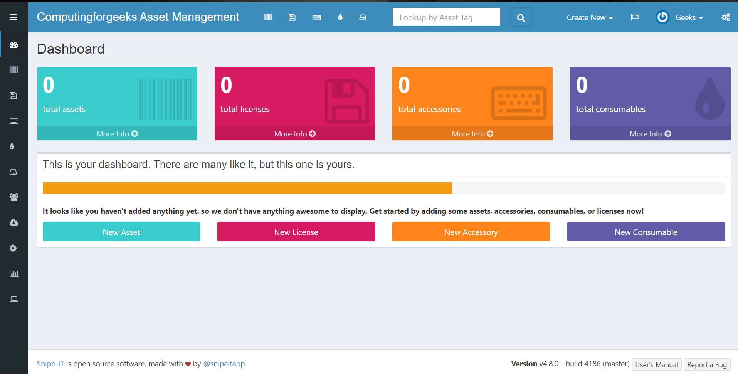This screenshot has width=738, height=374.
Task: Expand sidebar Settings gear menu
Action: [13, 248]
